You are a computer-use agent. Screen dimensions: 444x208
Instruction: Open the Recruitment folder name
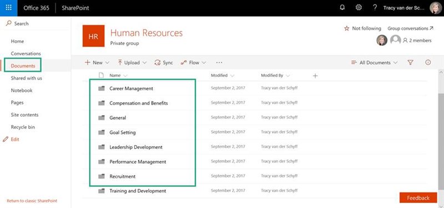[x=123, y=176]
